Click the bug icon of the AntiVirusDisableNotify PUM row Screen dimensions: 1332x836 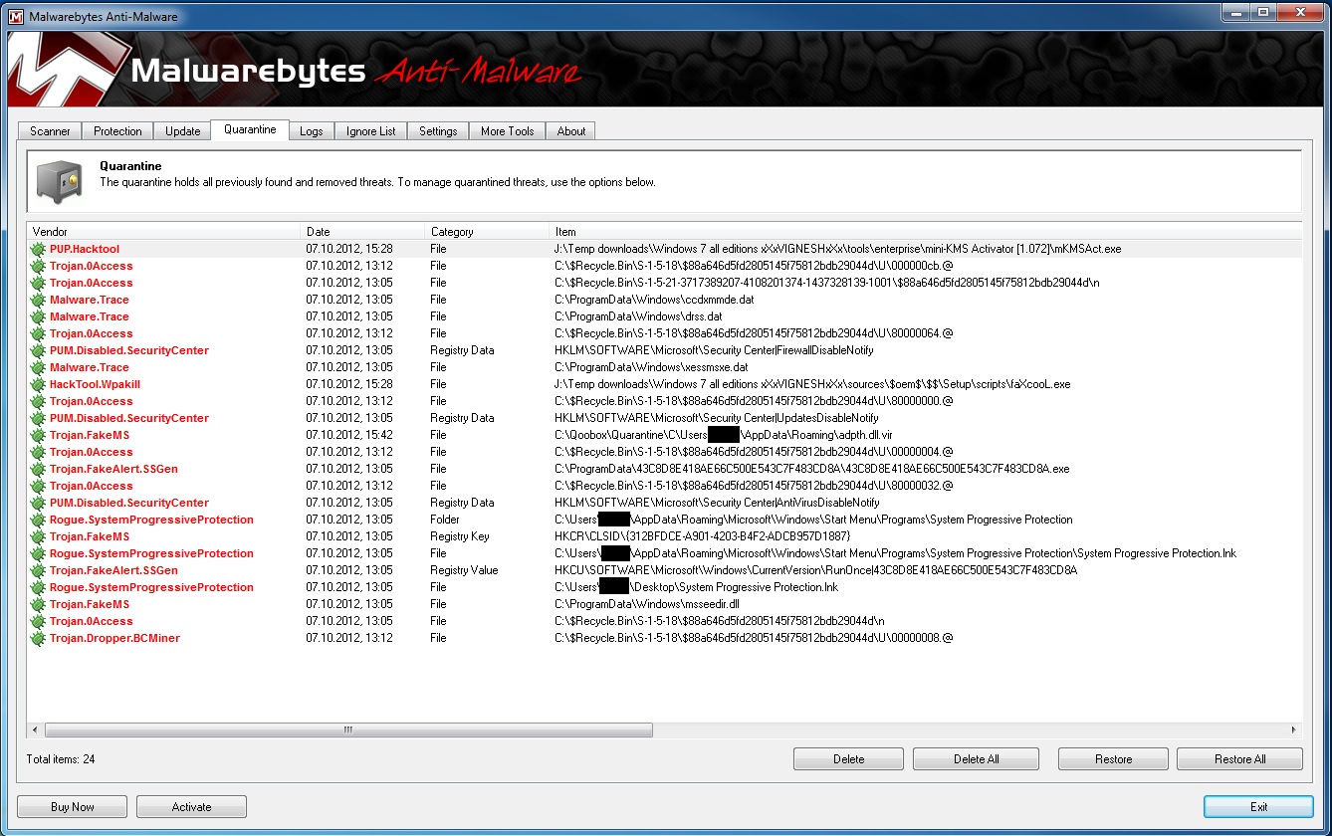(38, 503)
